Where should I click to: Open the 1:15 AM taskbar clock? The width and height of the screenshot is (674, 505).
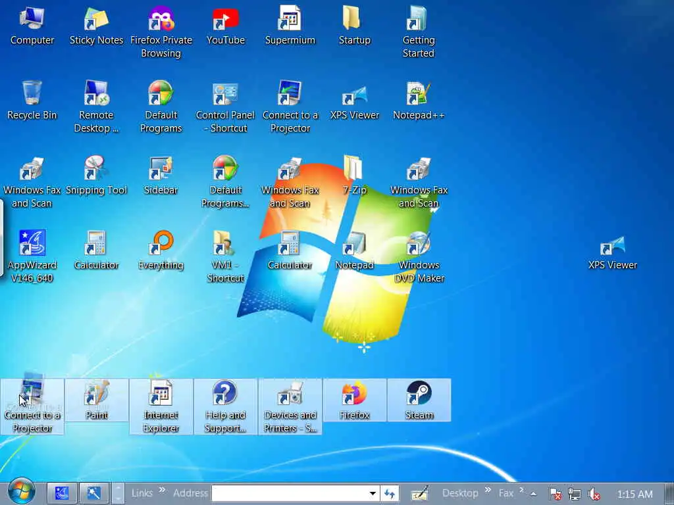click(x=635, y=494)
